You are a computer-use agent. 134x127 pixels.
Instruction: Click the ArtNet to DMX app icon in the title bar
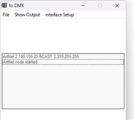[4, 6]
